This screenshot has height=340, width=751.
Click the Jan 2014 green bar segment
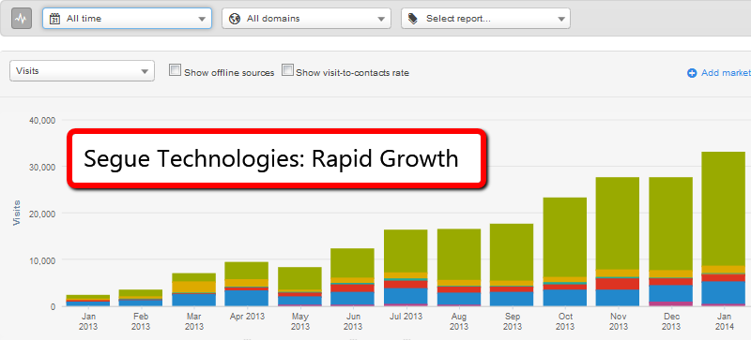tap(723, 209)
